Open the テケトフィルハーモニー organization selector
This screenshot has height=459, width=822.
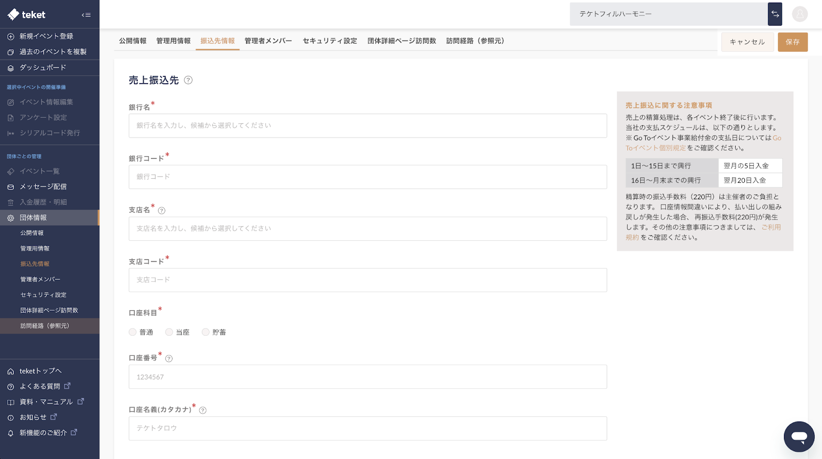click(668, 14)
